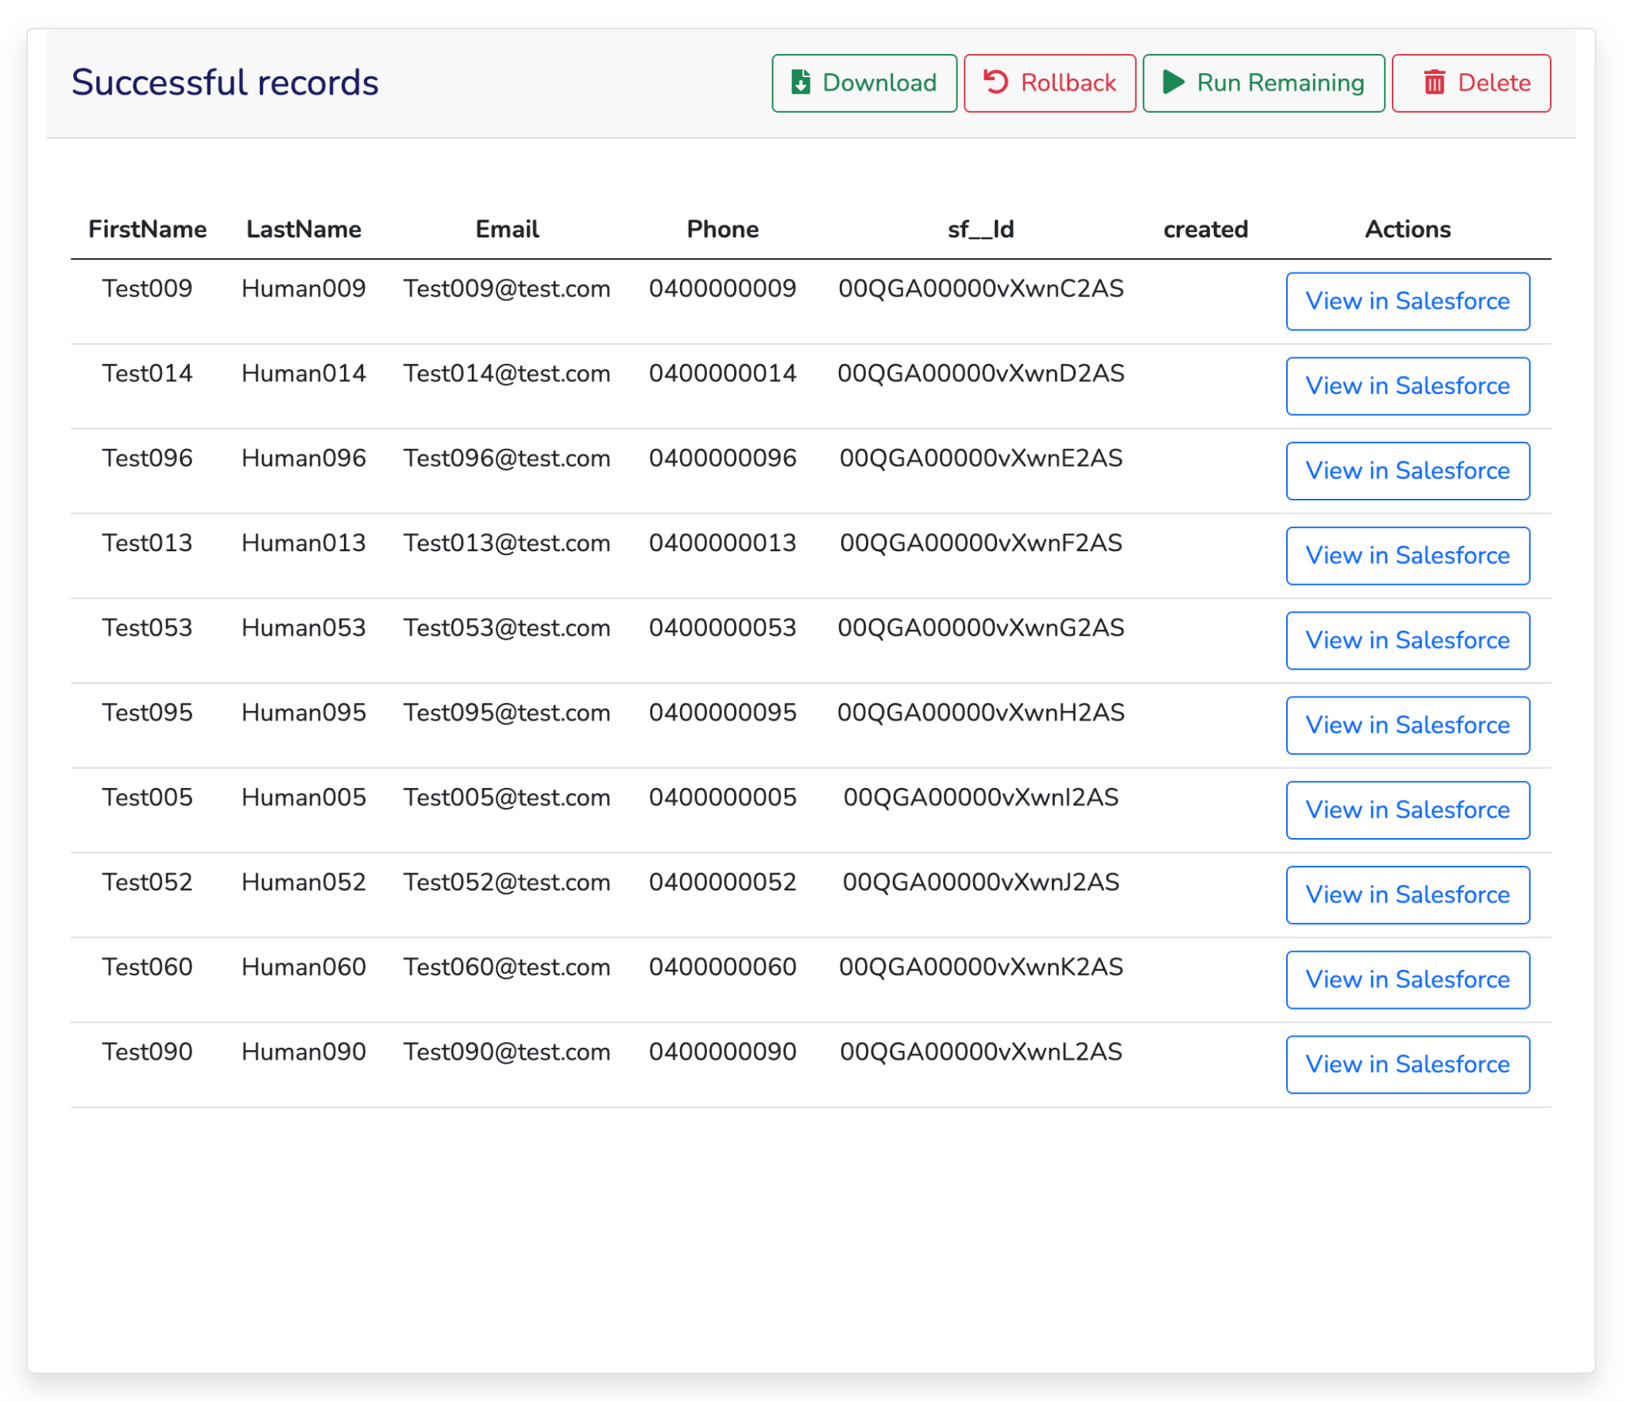
Task: Download the successful records
Action: pyautogui.click(x=864, y=82)
